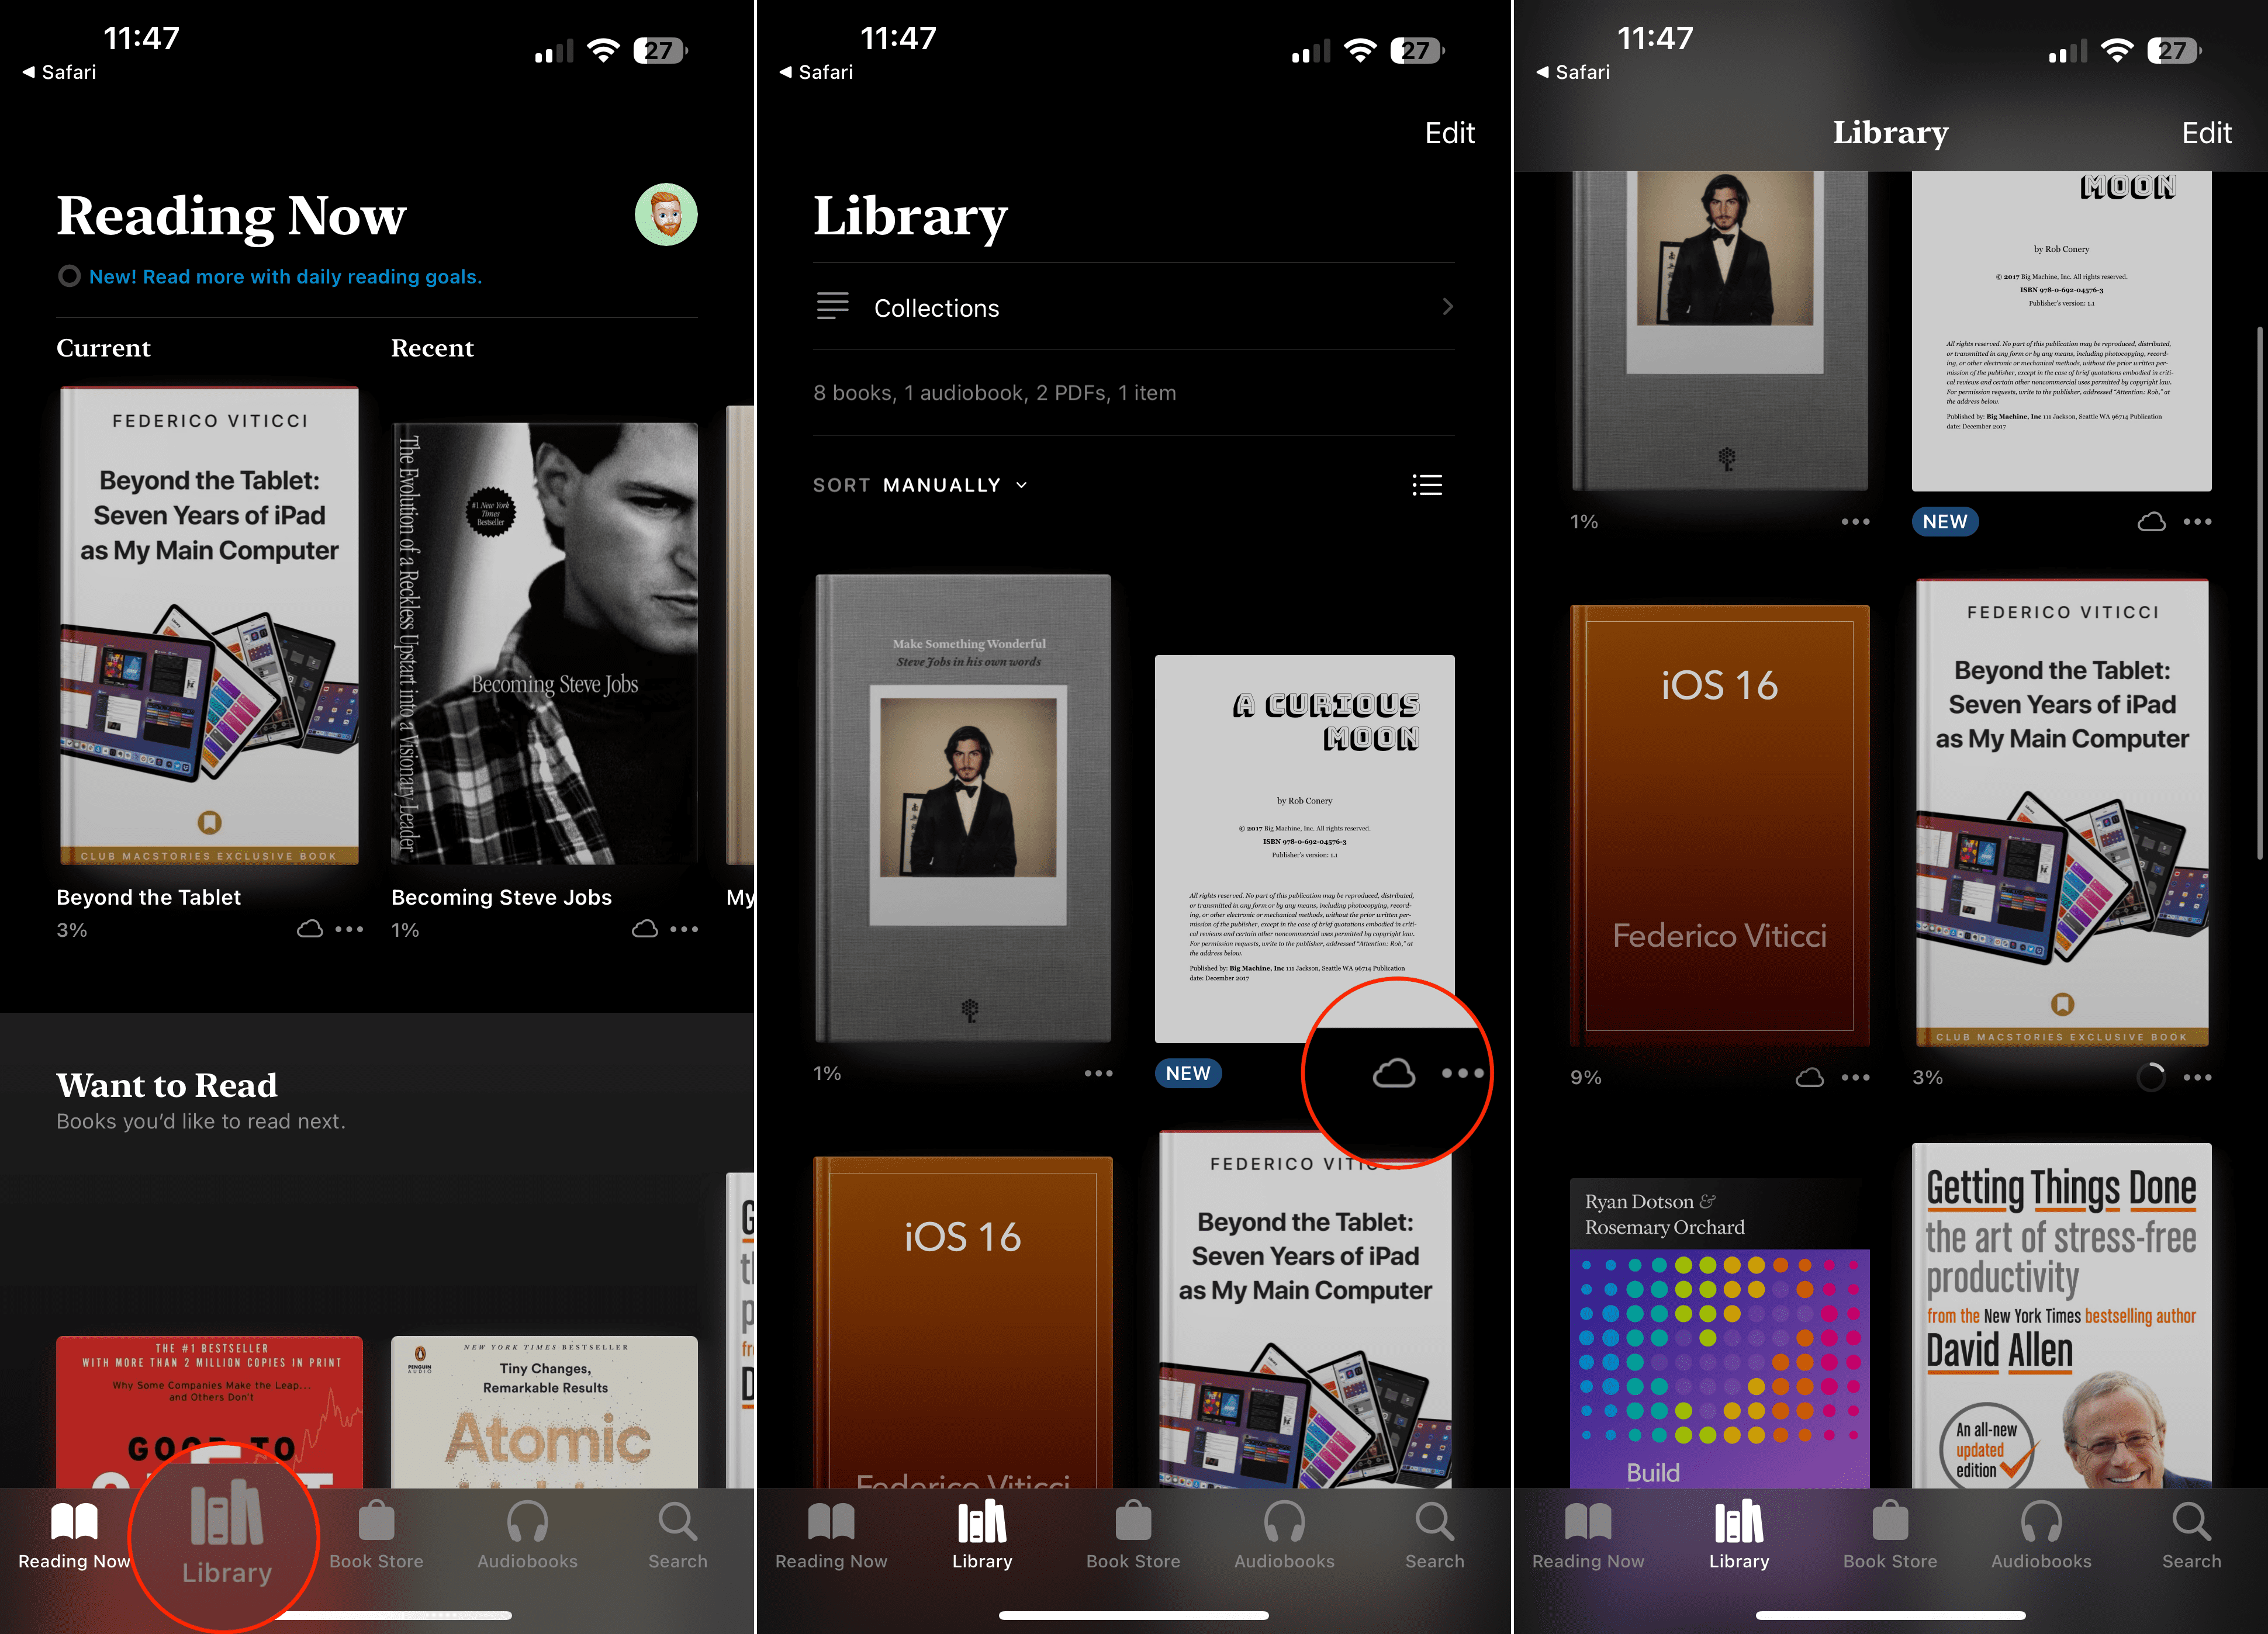
Task: Open the Getting Things Done cover
Action: click(x=2062, y=1316)
